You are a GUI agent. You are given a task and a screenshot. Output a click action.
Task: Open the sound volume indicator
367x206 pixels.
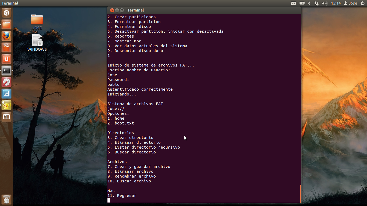point(325,3)
